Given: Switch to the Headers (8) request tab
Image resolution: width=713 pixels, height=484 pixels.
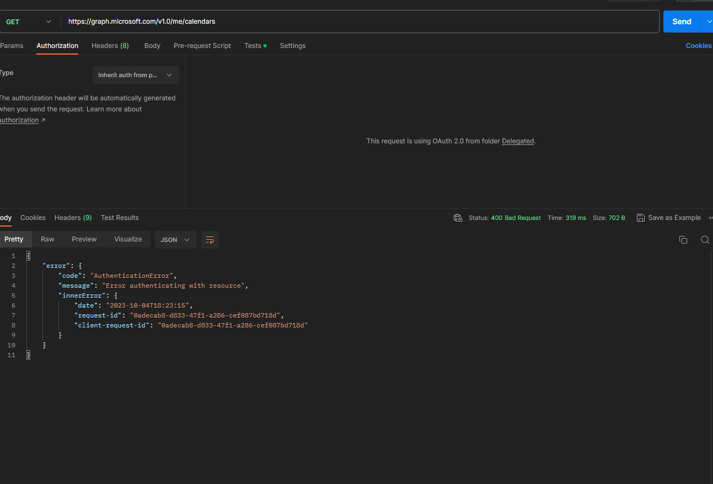Looking at the screenshot, I should point(110,46).
